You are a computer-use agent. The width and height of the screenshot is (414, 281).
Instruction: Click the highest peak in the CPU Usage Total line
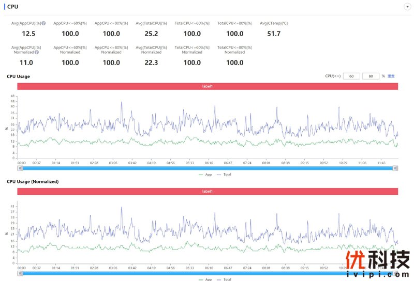[x=122, y=102]
